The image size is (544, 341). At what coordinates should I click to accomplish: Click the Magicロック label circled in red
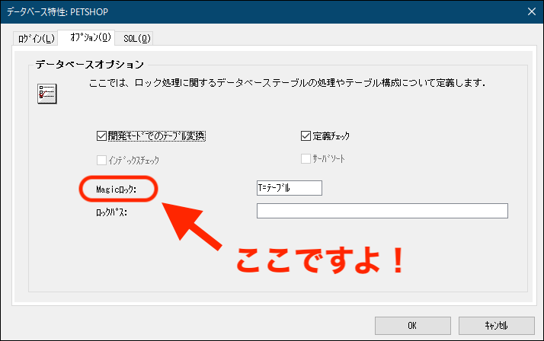click(117, 189)
